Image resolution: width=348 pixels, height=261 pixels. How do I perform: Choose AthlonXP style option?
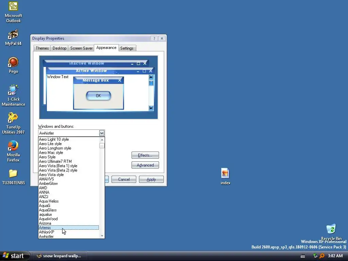tap(69, 232)
